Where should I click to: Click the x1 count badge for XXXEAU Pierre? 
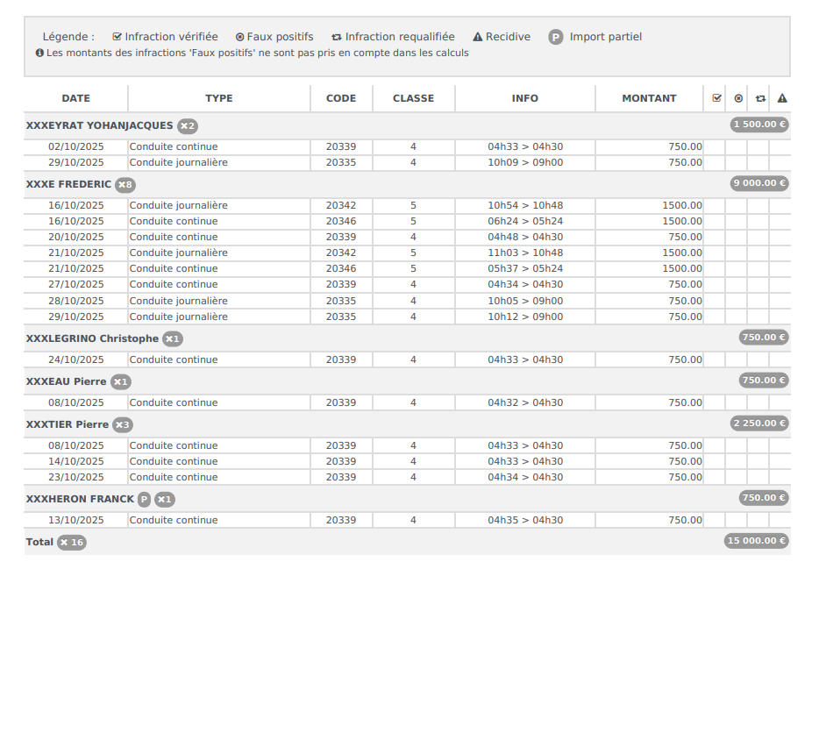121,382
